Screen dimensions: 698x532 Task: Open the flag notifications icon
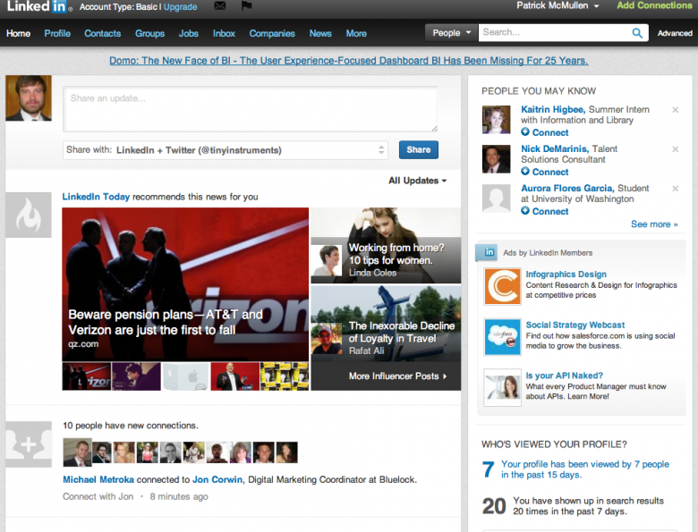246,5
